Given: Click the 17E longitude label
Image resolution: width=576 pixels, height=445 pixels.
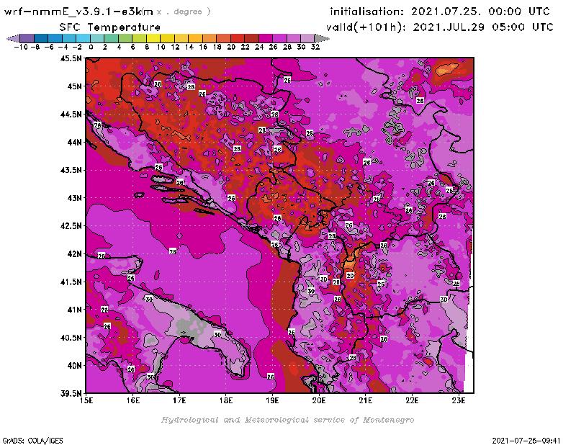Looking at the screenshot, I should tap(179, 400).
